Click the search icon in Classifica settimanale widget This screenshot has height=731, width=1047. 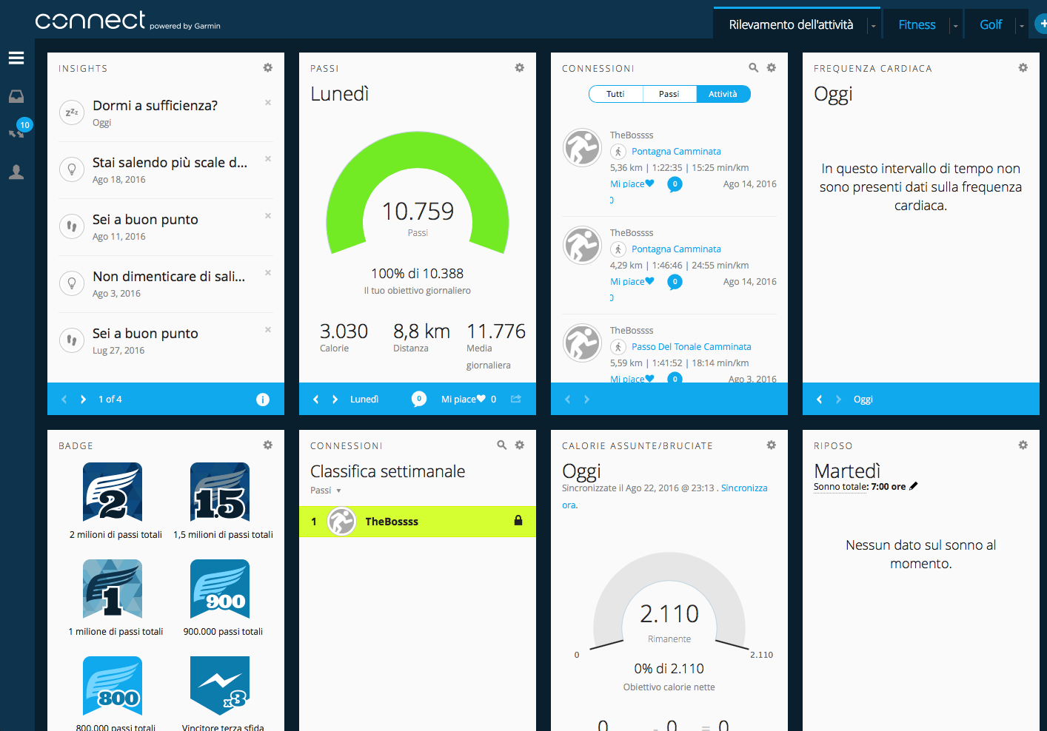(501, 445)
